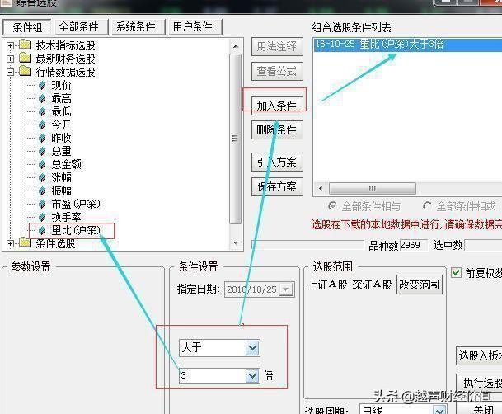502x414 pixels.
Task: Select the 换手率 tree item label
Action: 66,217
